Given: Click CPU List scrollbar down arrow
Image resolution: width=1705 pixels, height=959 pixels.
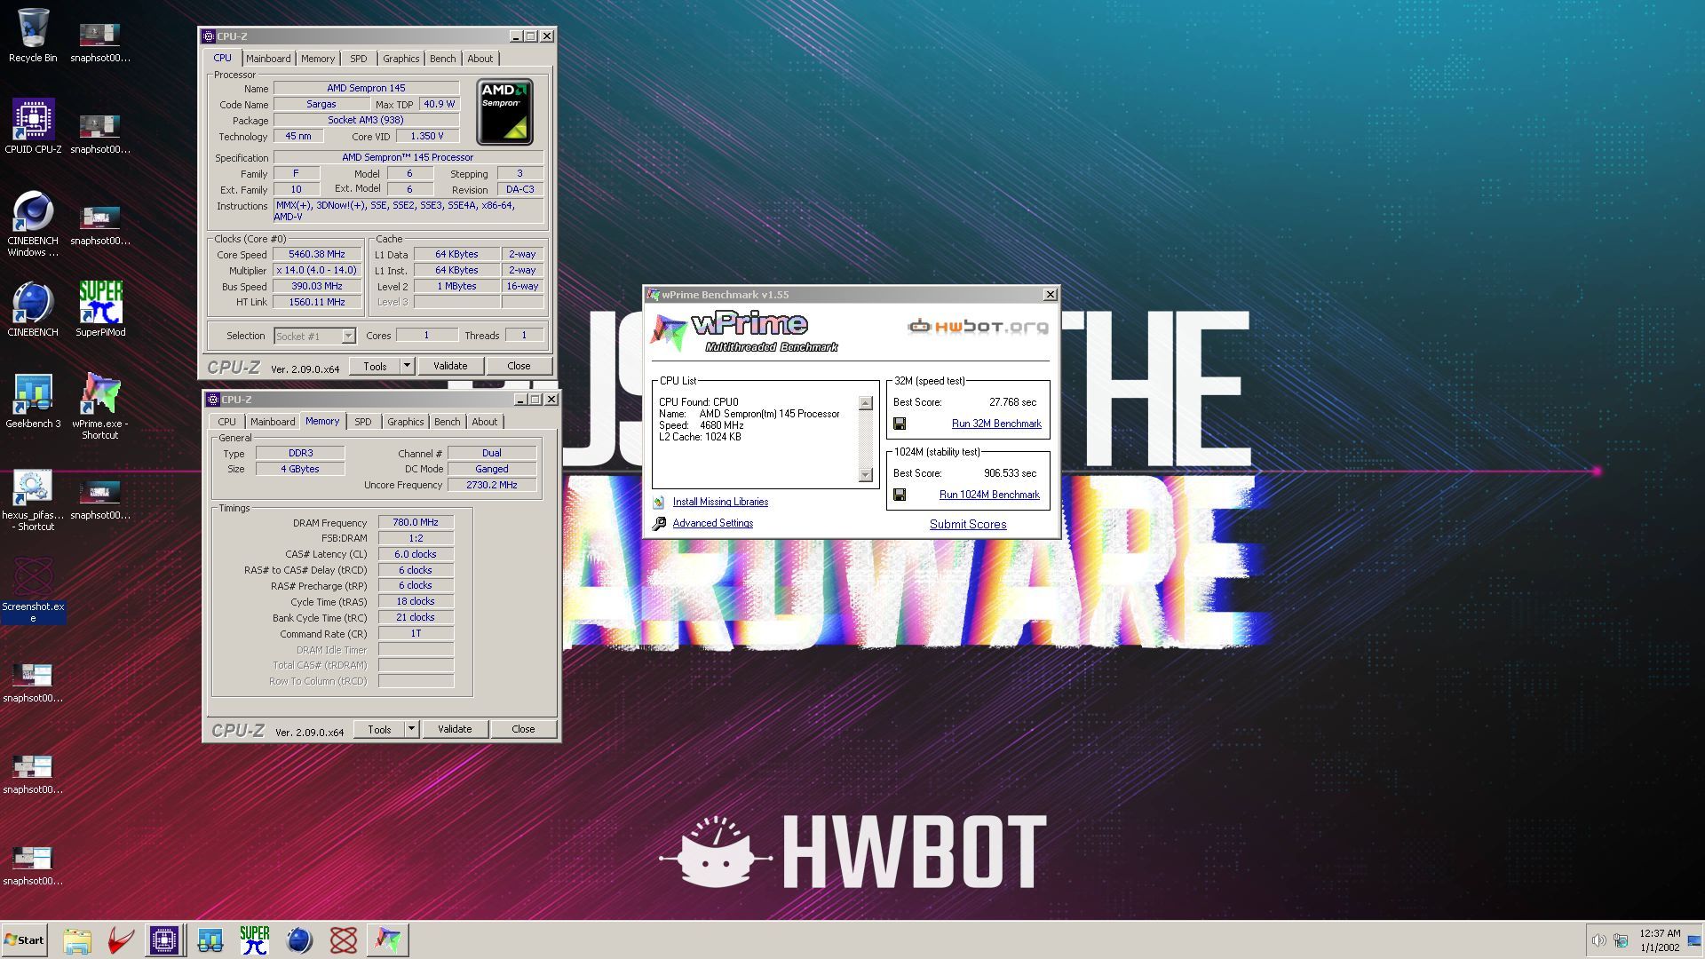Looking at the screenshot, I should point(866,475).
